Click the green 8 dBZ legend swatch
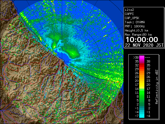This screenshot has height=124, width=165. tap(142, 96)
